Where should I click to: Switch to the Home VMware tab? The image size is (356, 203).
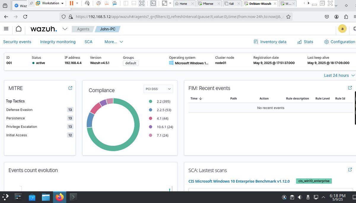point(184,4)
